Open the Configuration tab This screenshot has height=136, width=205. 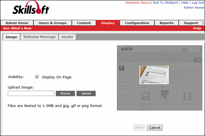pyautogui.click(x=137, y=23)
